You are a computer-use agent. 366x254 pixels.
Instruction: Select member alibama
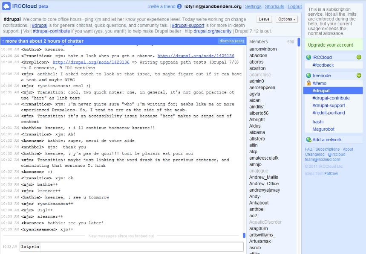coord(257,132)
